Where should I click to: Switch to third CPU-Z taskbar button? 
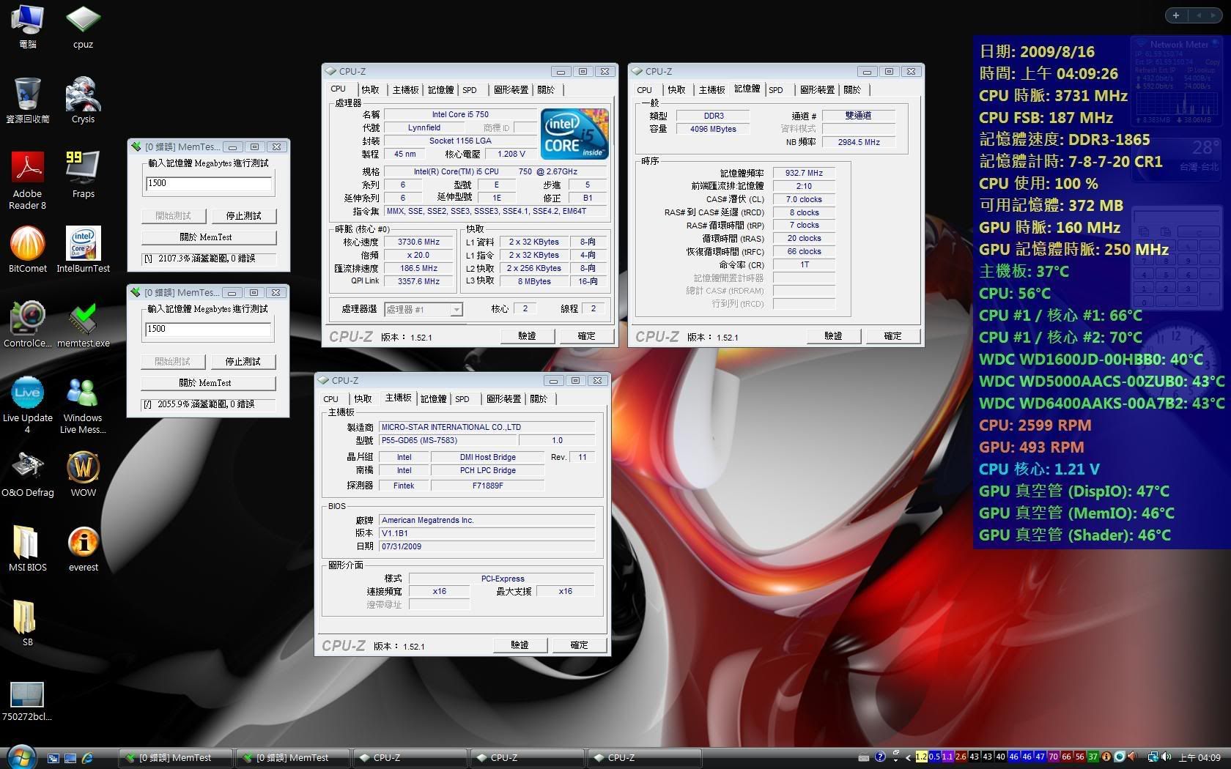tap(645, 758)
